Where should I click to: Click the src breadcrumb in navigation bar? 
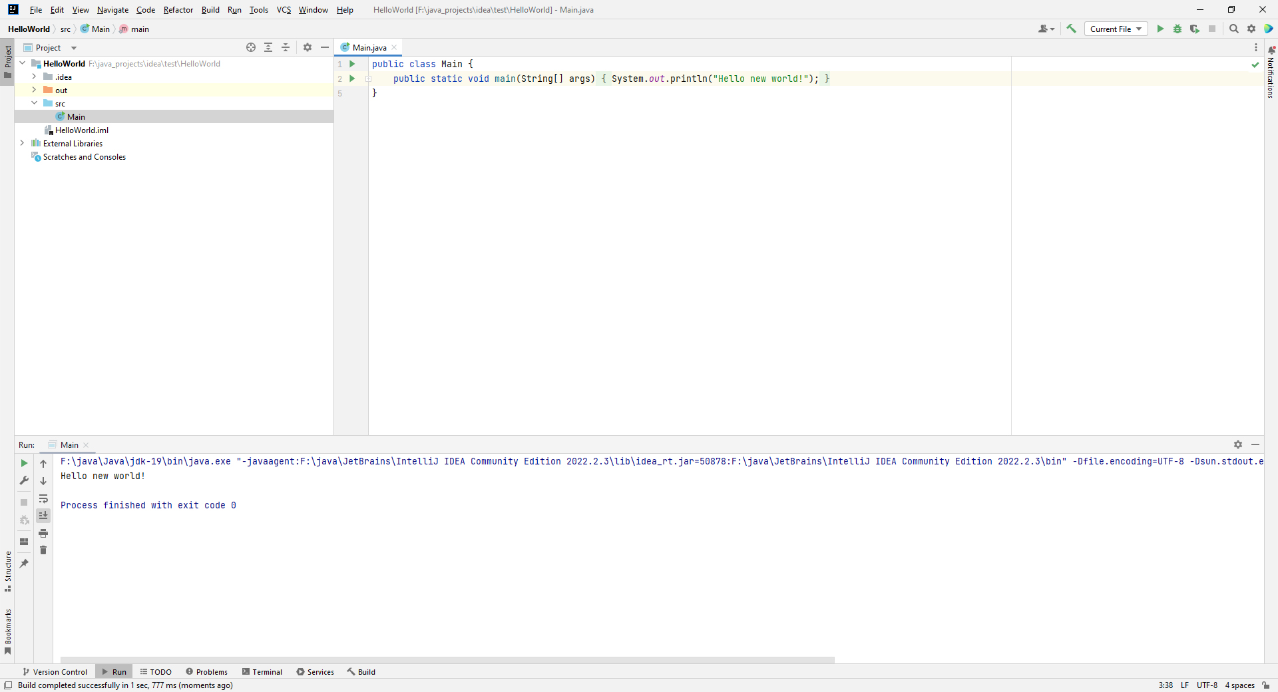coord(65,29)
